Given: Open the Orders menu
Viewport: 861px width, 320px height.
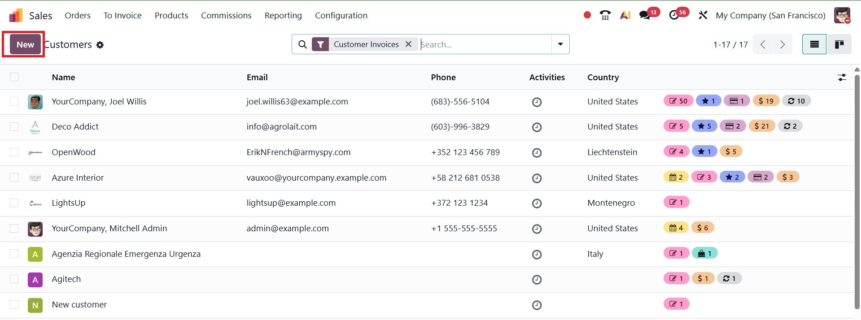Looking at the screenshot, I should pos(78,15).
